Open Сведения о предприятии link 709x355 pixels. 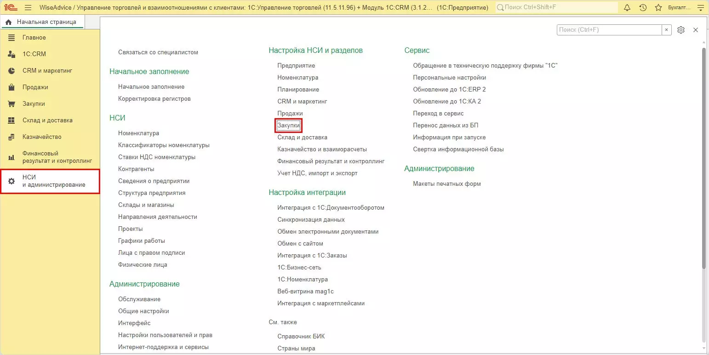point(154,181)
